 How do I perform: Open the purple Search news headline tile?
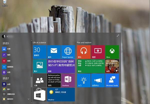pos(61,66)
